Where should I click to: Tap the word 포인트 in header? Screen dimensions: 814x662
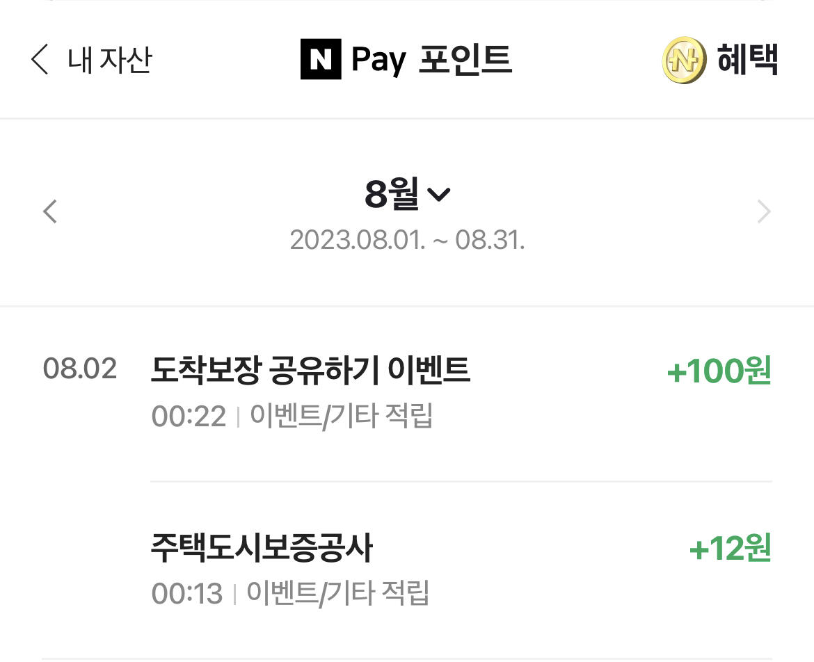(x=465, y=59)
